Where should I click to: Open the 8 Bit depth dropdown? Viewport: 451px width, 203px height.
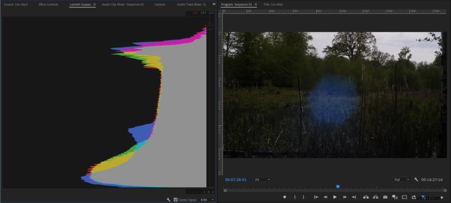tap(207, 199)
